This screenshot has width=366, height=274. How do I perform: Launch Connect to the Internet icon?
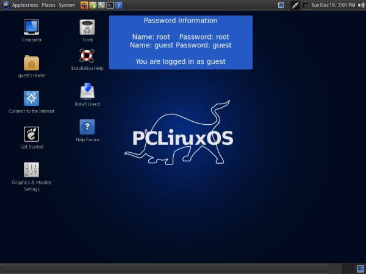point(31,98)
